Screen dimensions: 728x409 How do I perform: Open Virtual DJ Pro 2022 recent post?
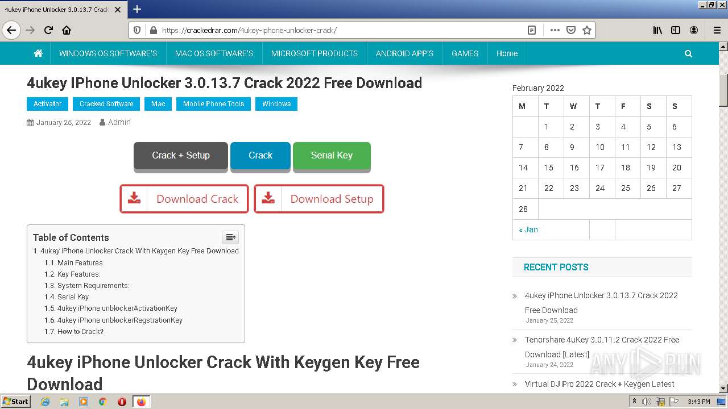click(x=599, y=384)
